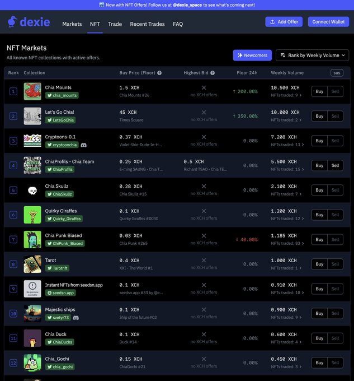Open chia_mounts Twitter tag
Image resolution: width=354 pixels, height=381 pixels.
[x=62, y=95]
